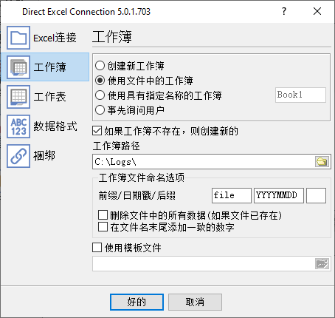The image size is (335, 318).
Task: Open the 捆绑 section
Action: coord(45,156)
